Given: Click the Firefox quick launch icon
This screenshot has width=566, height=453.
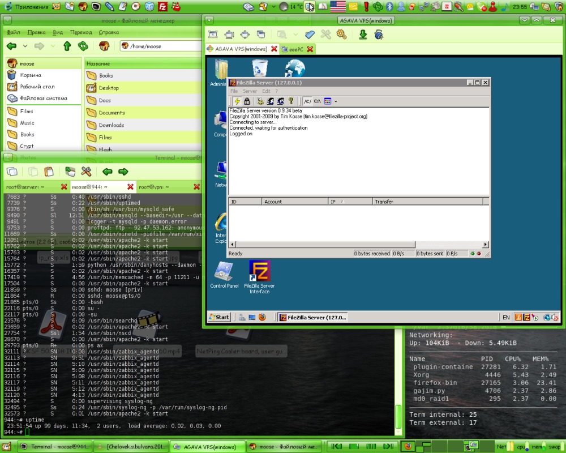Looking at the screenshot, I should 263,317.
